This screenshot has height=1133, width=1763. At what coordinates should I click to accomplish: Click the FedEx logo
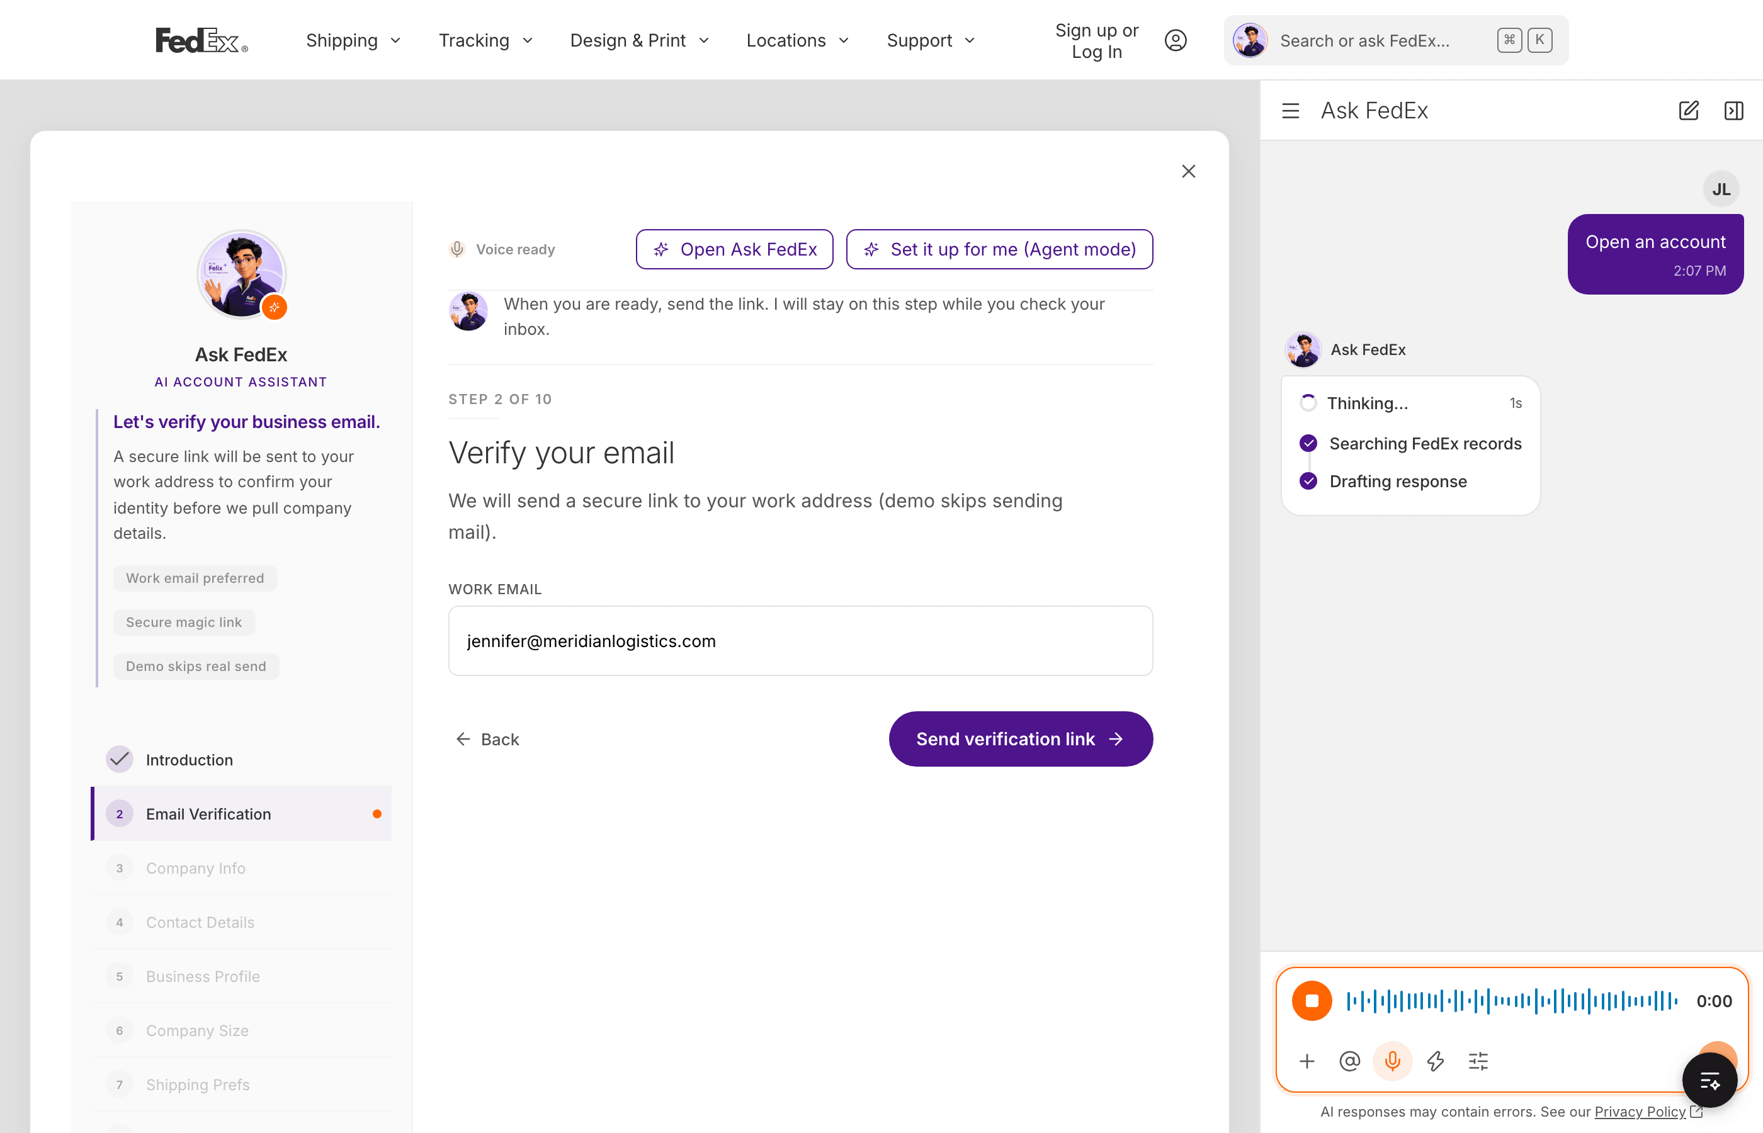(201, 40)
